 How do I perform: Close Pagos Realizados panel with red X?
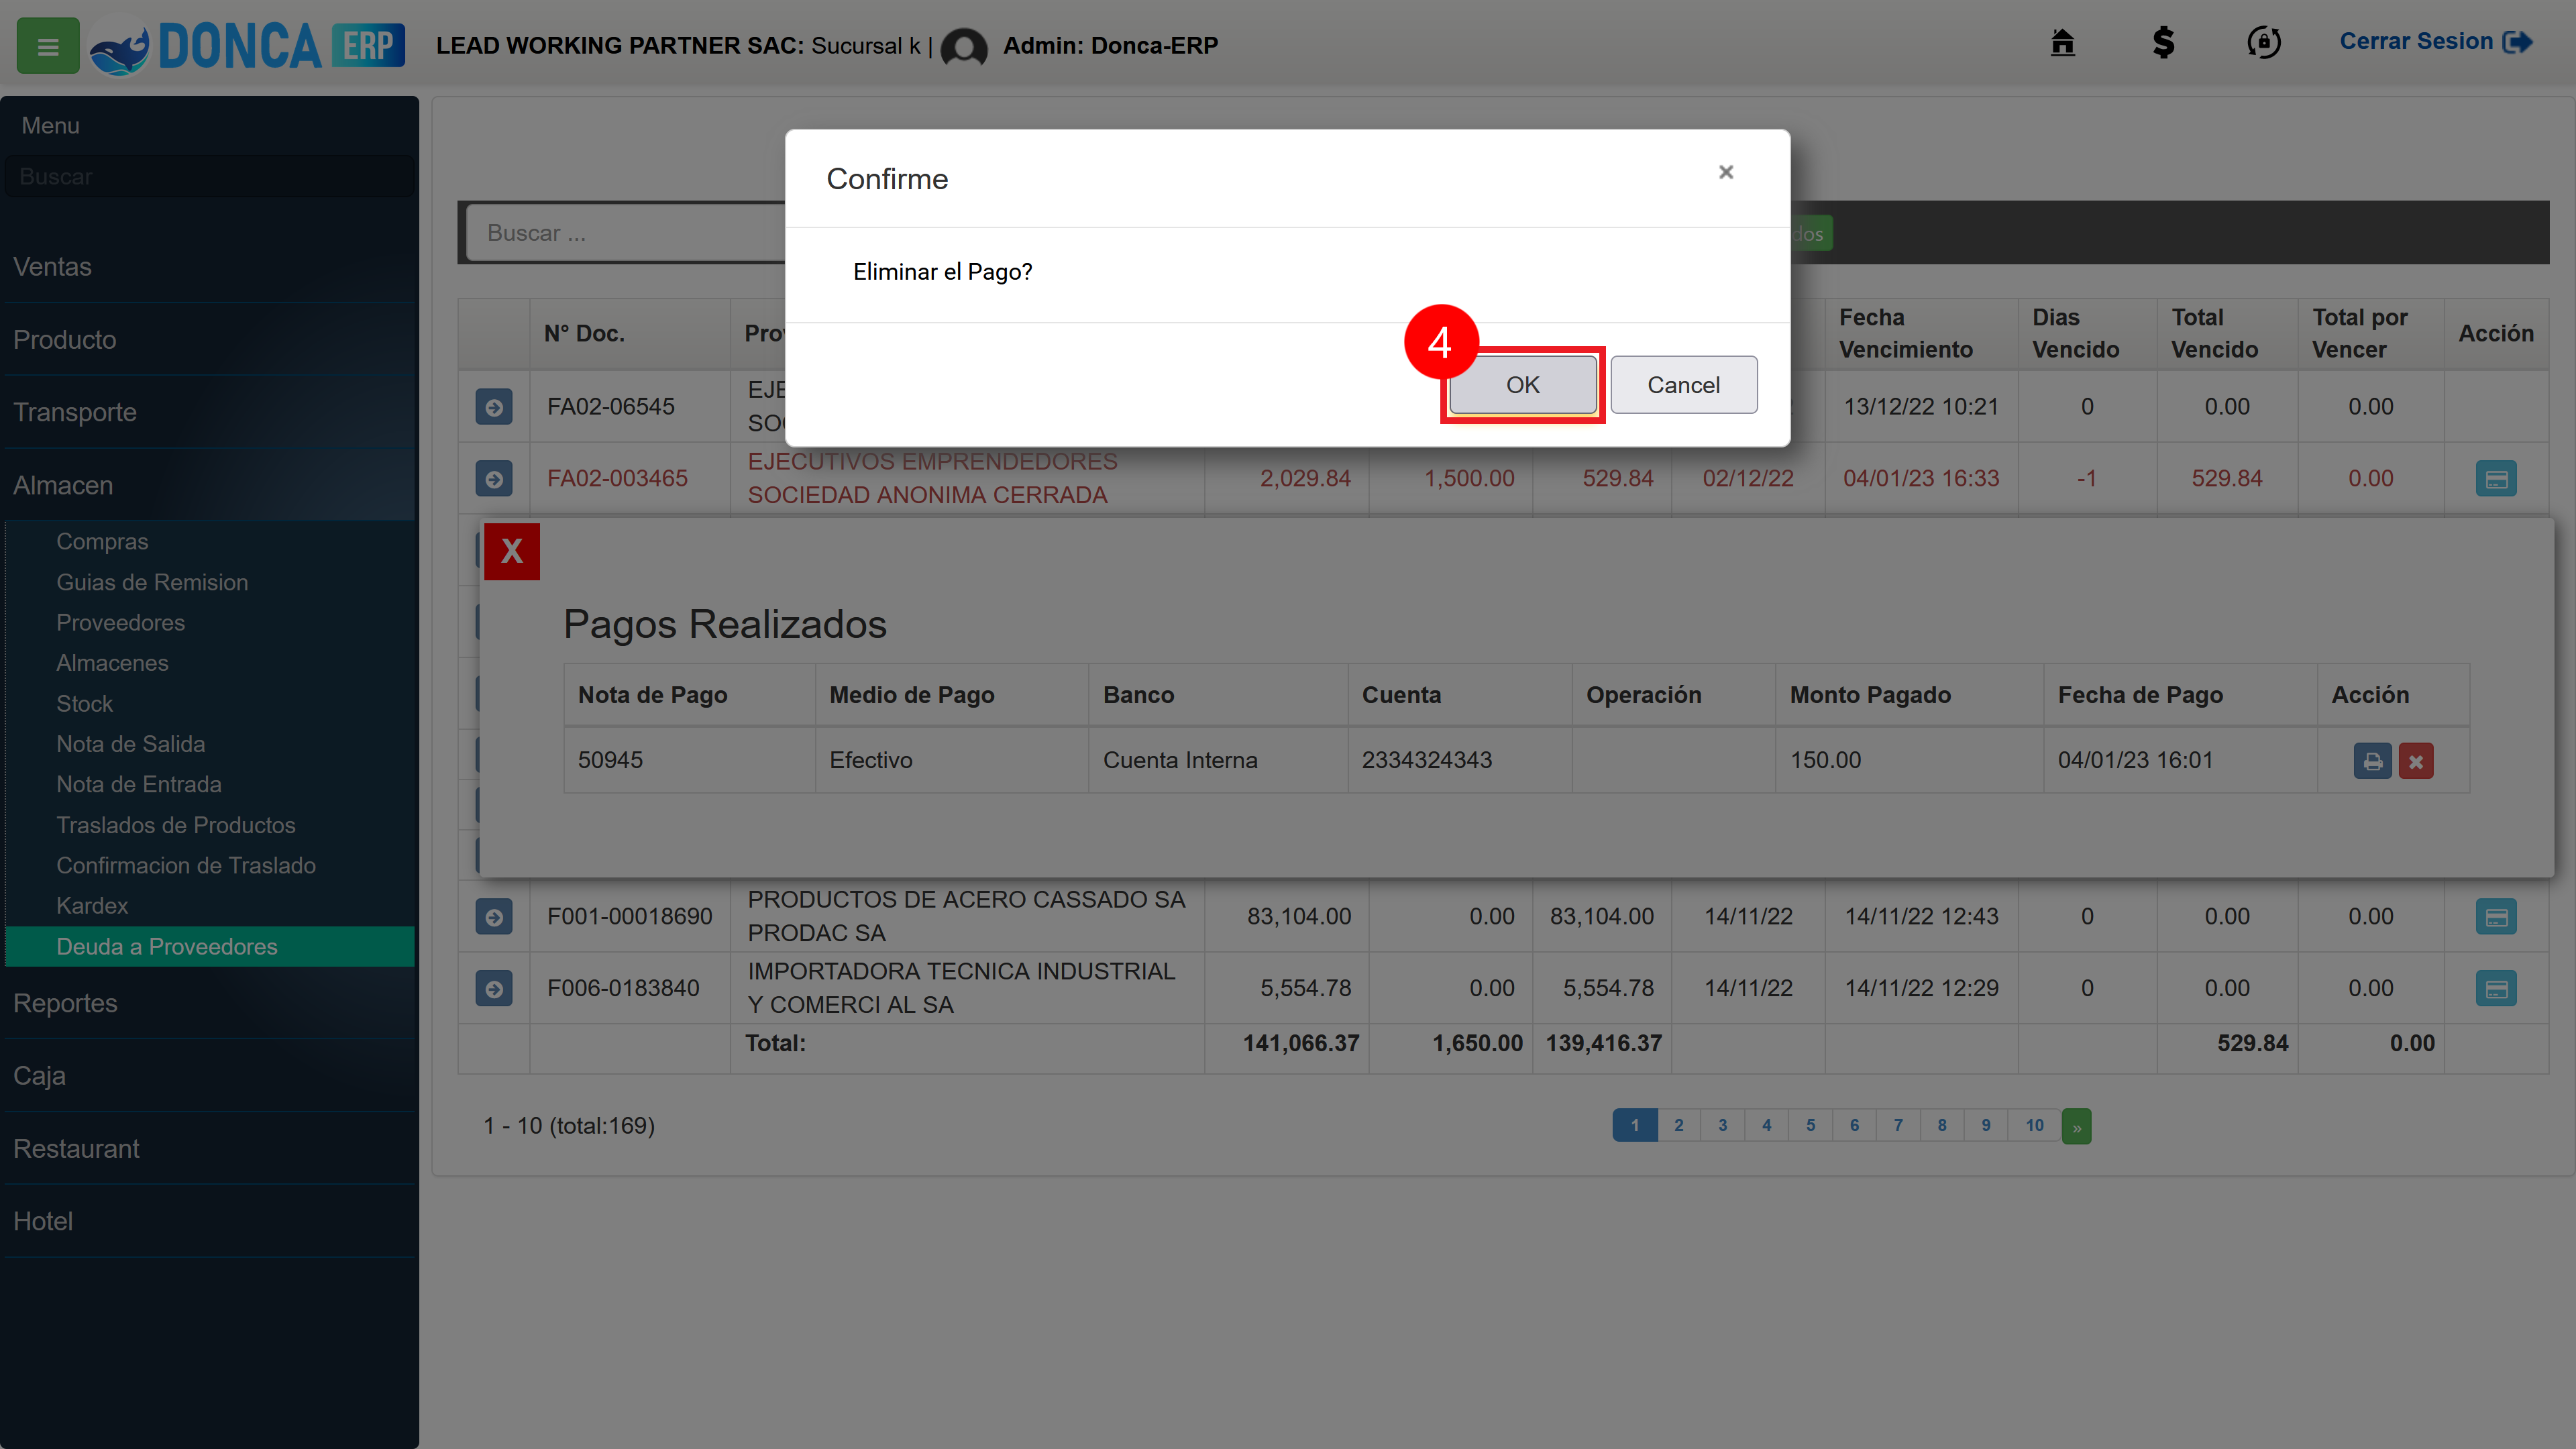click(x=512, y=551)
